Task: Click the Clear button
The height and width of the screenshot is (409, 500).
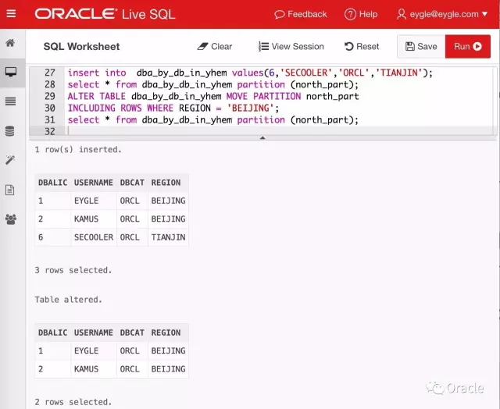Action: [x=215, y=47]
